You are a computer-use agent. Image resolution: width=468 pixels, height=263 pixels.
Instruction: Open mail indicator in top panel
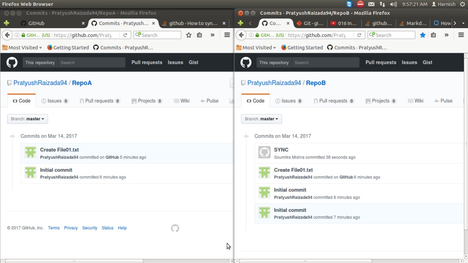click(x=371, y=4)
